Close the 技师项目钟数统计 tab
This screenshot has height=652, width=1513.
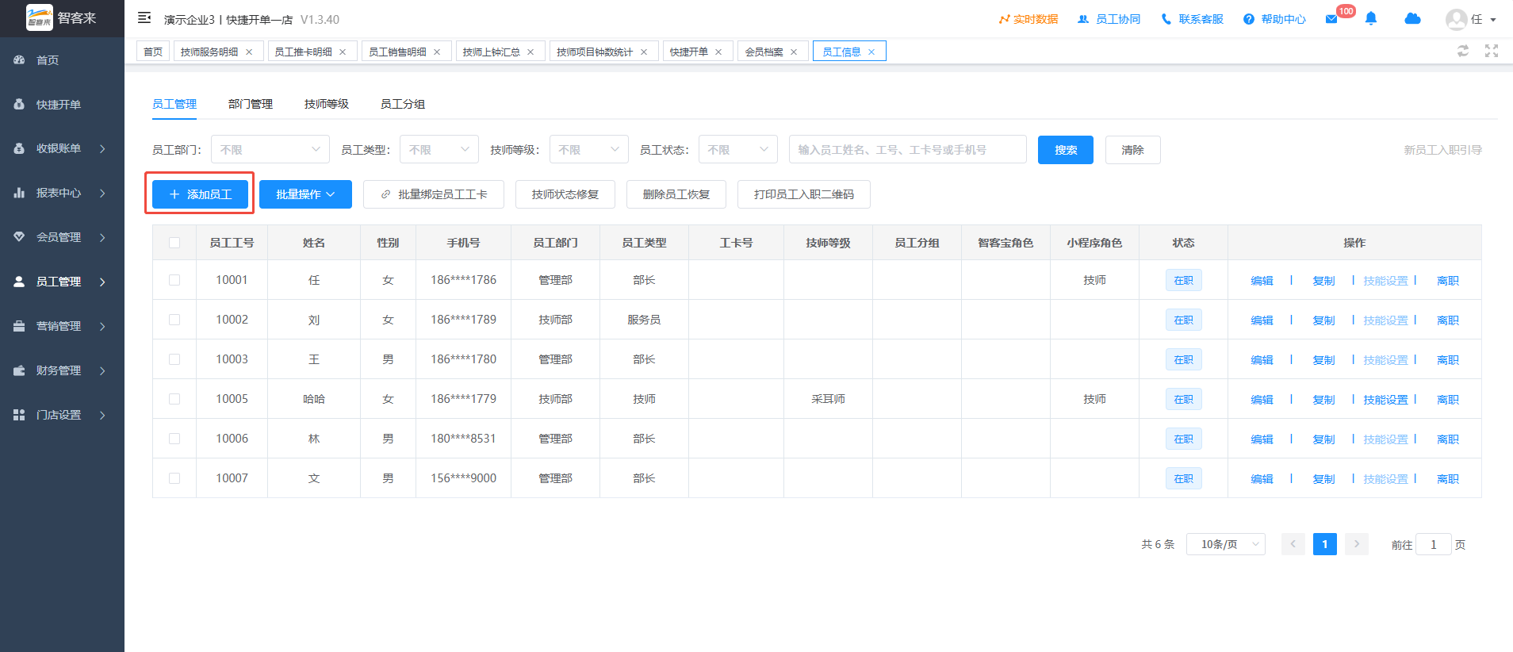[x=644, y=52]
